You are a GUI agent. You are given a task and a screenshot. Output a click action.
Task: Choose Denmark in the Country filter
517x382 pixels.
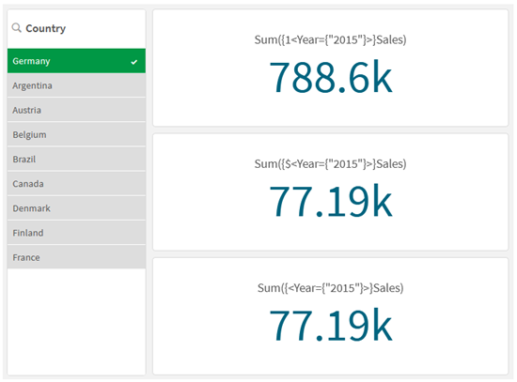click(x=76, y=208)
